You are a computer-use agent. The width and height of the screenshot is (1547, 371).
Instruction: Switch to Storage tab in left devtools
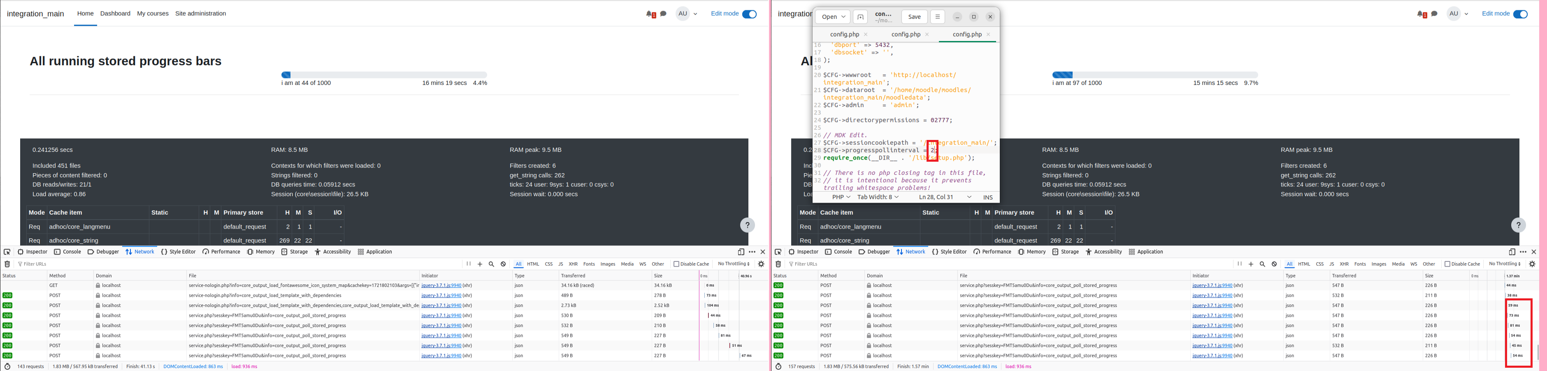294,252
